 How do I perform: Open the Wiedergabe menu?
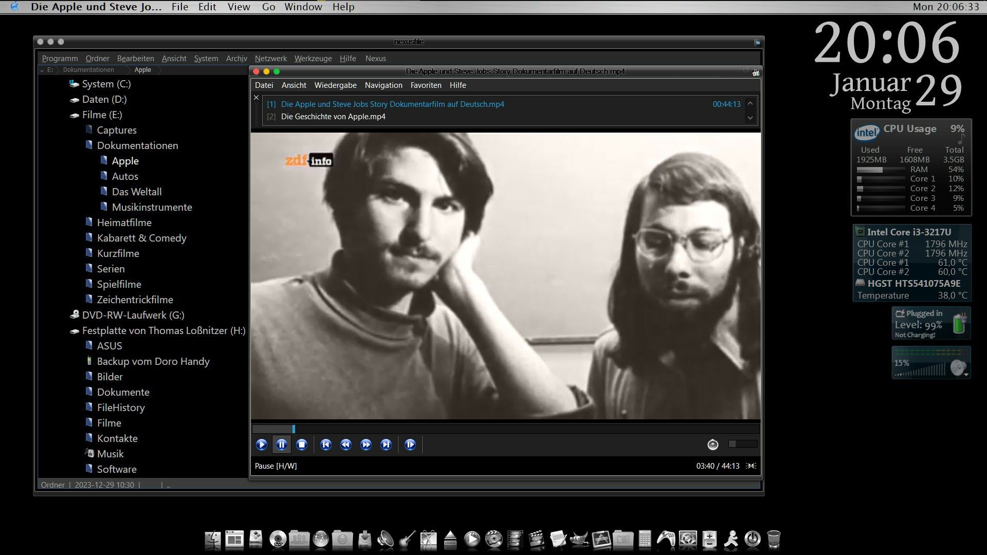[336, 85]
